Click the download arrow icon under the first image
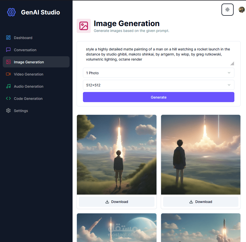This screenshot has width=246, height=242. (107, 202)
